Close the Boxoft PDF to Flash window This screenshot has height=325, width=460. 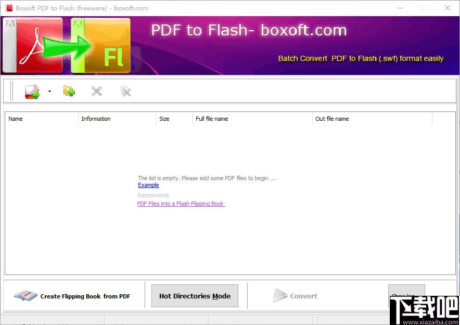click(x=448, y=8)
